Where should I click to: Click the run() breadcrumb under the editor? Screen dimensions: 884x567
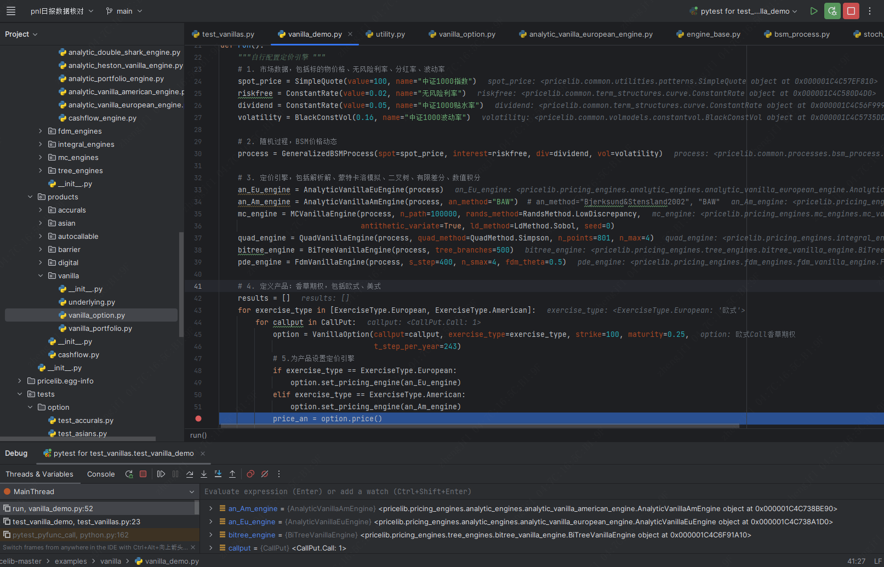click(198, 435)
